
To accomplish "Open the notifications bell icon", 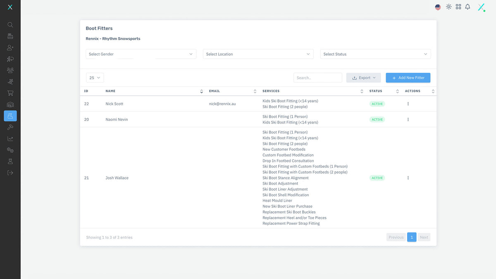I will point(467,7).
